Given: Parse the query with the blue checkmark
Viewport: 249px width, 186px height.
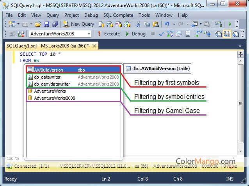Looking at the screenshot, I should click(162, 34).
